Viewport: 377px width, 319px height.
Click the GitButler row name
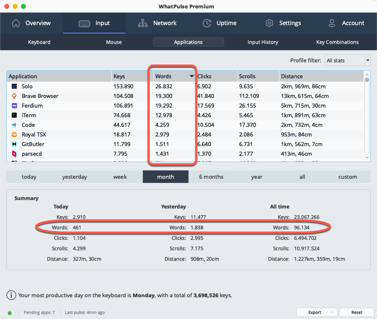[x=33, y=144]
